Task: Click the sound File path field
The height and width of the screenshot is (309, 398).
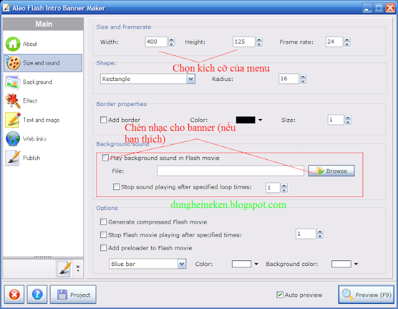Action: [x=230, y=171]
